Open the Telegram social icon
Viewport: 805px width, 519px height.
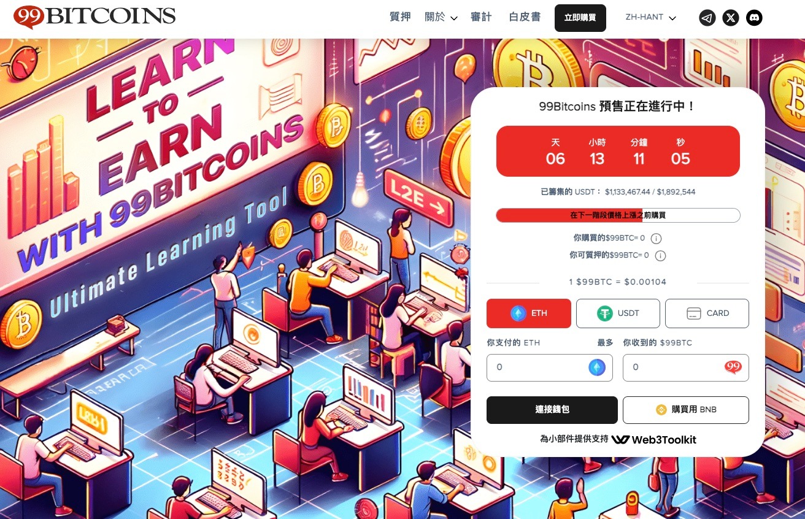pyautogui.click(x=707, y=18)
